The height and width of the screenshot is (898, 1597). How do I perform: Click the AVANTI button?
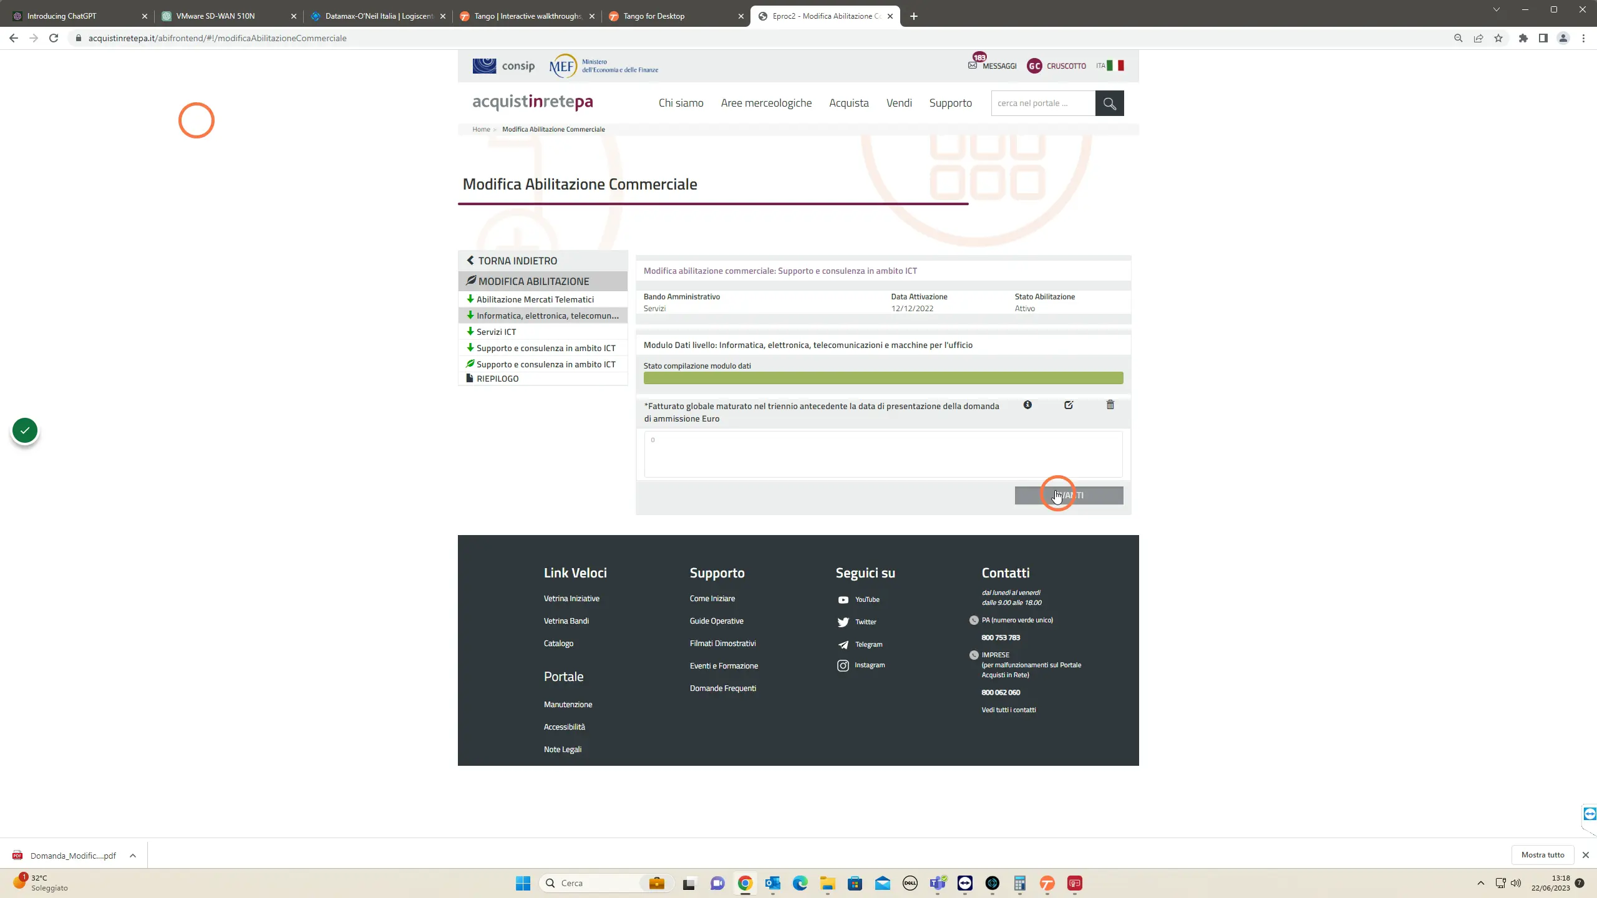tap(1069, 495)
